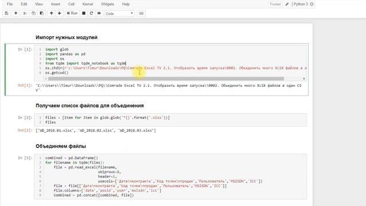Insert a new cell below with the plus icon

15,13
